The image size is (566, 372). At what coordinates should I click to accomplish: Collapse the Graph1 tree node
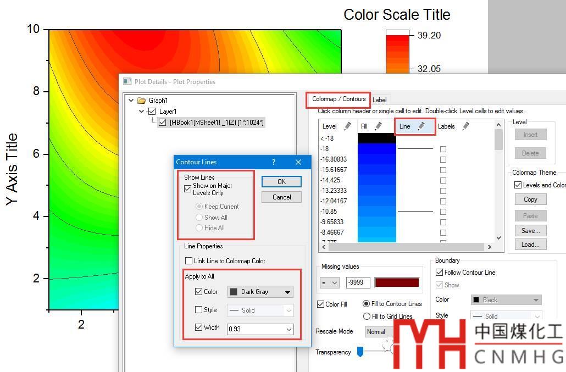(x=131, y=101)
